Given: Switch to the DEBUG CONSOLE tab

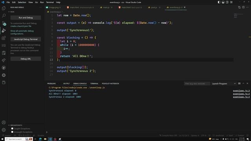Looking at the screenshot, I should pyautogui.click(x=80, y=83).
